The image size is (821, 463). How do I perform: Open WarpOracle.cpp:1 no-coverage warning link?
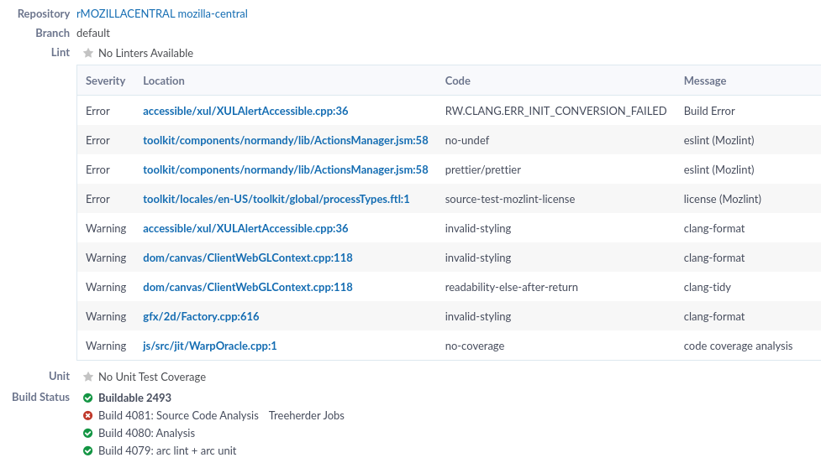(x=209, y=346)
